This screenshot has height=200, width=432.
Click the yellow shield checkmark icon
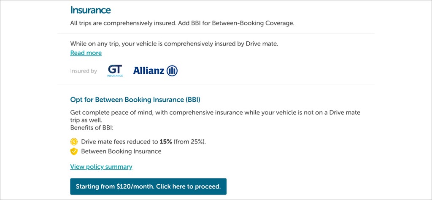pyautogui.click(x=74, y=151)
